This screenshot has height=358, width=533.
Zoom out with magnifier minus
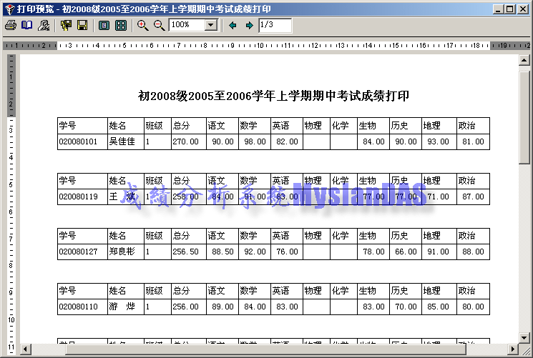coord(159,25)
